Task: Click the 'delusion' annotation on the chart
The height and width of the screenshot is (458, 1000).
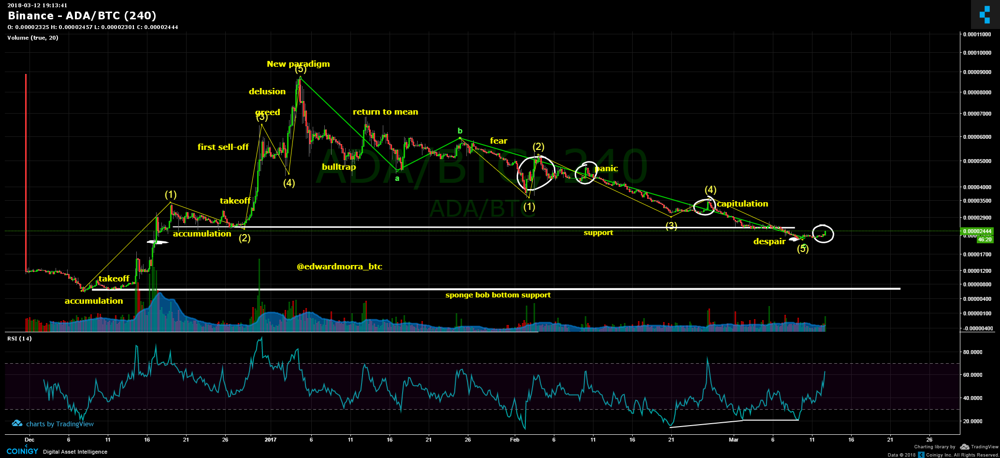Action: (x=267, y=91)
